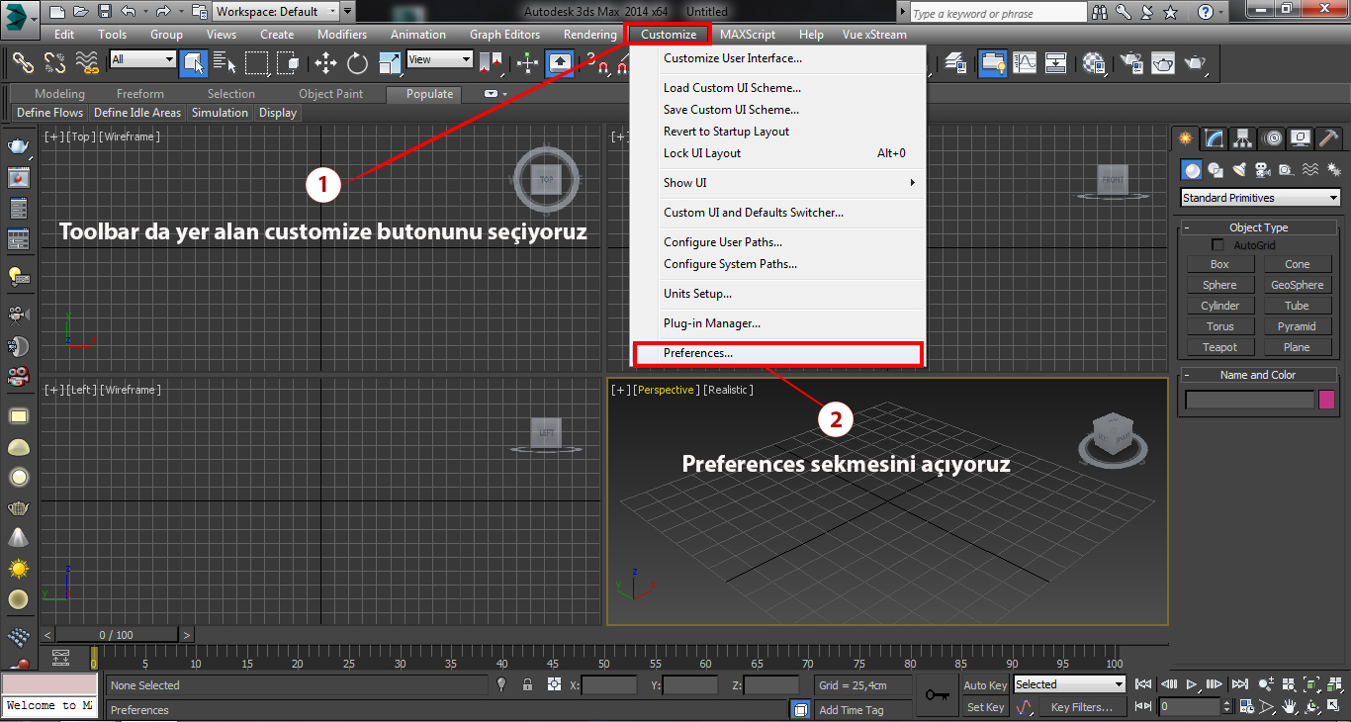The height and width of the screenshot is (722, 1351).
Task: Open the reference coordinate View dropdown
Action: click(x=440, y=59)
